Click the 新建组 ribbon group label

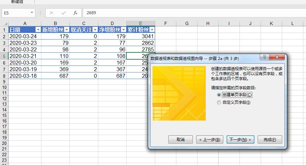tap(17, 2)
